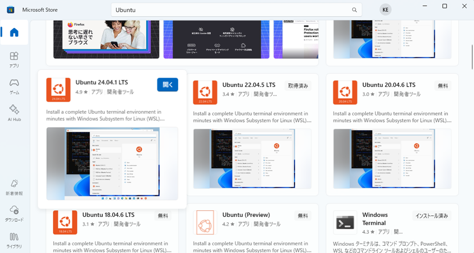Viewport: 474px width, 253px height.
Task: Click the 4.9 star rating of Ubuntu 24.04.1
Action: (82, 92)
